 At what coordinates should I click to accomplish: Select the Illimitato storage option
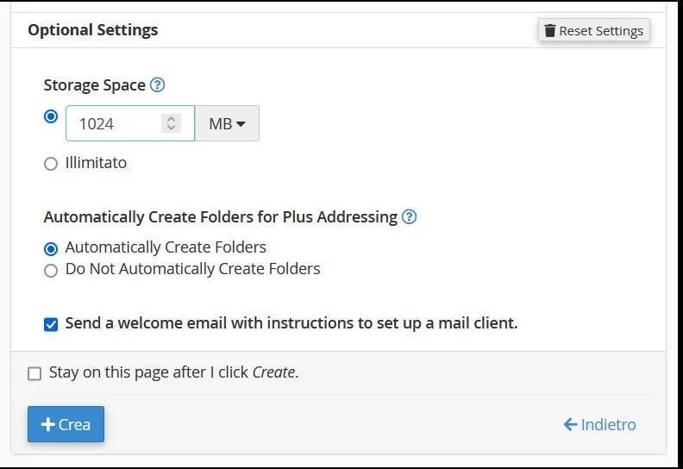coord(51,163)
